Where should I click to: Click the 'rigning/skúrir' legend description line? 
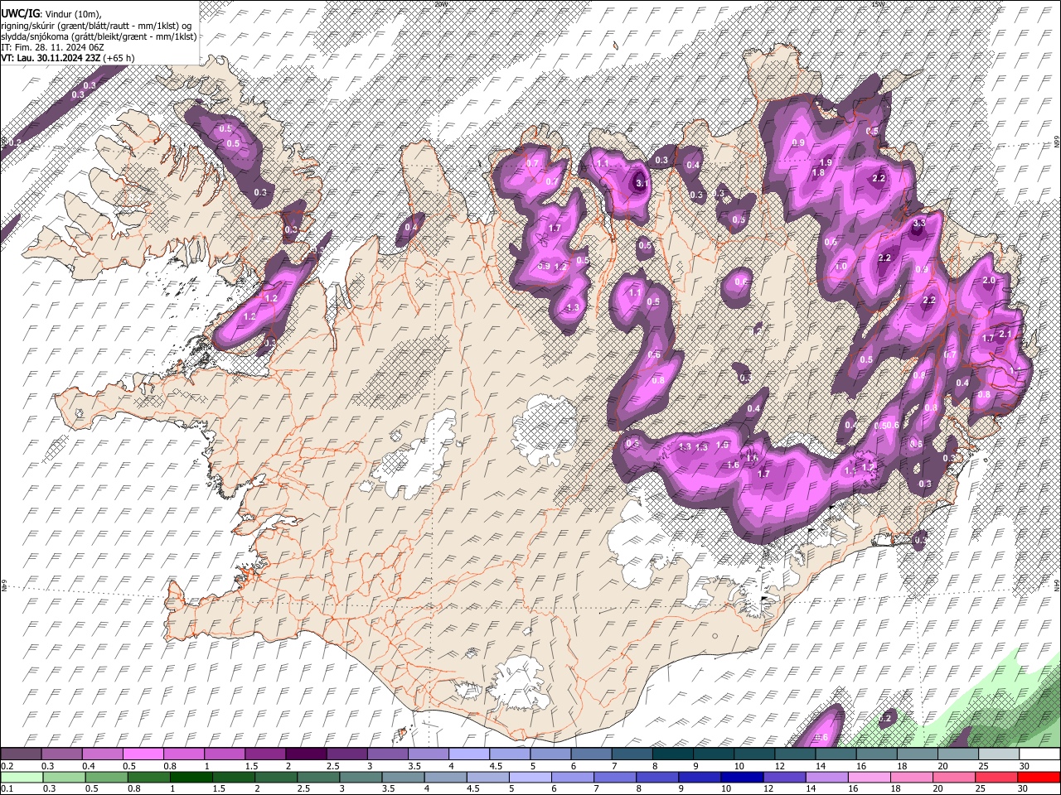point(96,26)
